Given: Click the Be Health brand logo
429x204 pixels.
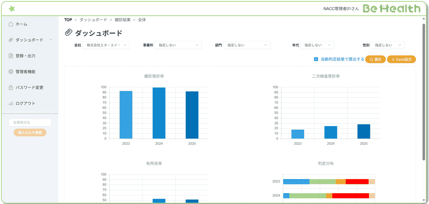Looking at the screenshot, I should click(x=391, y=9).
